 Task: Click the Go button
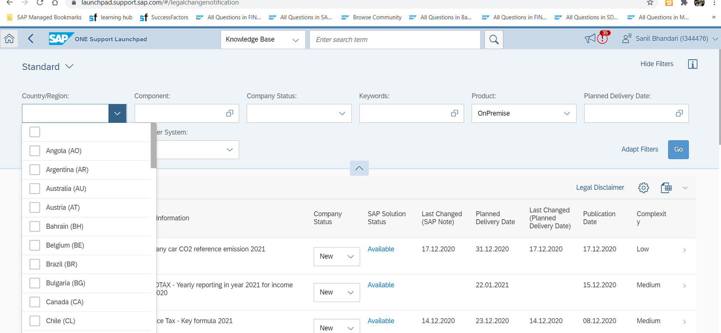[x=679, y=149]
